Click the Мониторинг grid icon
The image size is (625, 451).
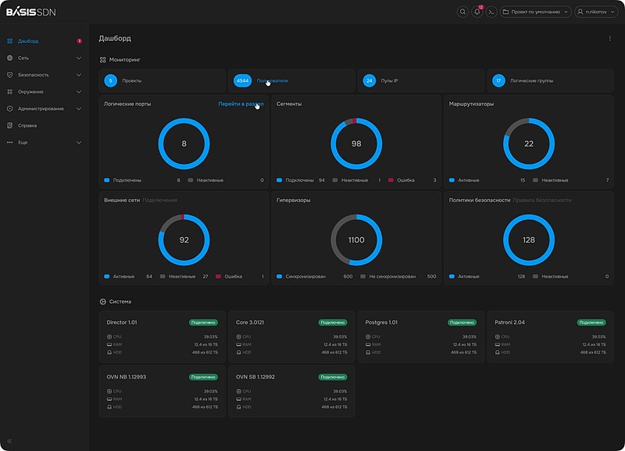(x=103, y=59)
